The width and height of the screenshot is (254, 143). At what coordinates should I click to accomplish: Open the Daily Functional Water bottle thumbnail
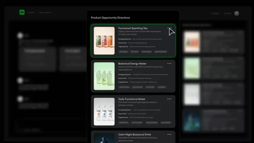click(104, 111)
